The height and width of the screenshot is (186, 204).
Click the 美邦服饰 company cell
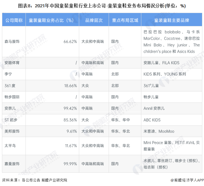(14, 131)
